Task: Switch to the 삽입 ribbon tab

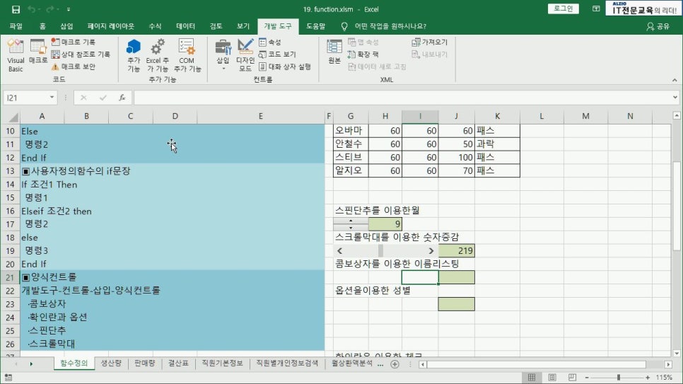Action: coord(66,26)
